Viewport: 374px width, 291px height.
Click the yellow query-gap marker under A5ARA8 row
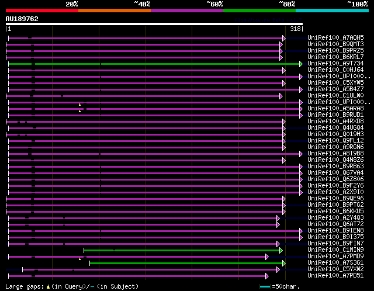click(79, 111)
